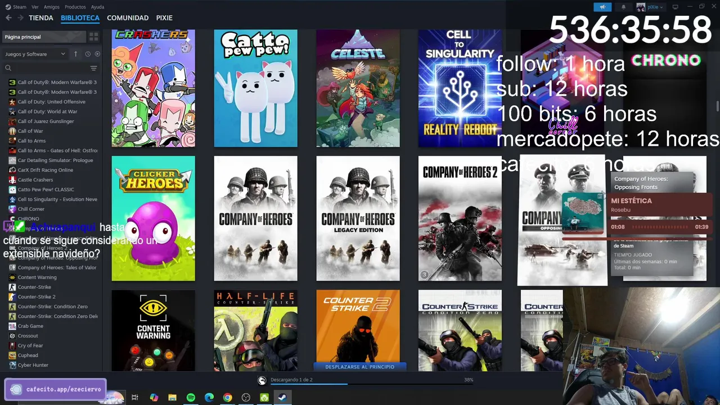
Task: Open the PIXIE profile tab
Action: click(x=164, y=18)
